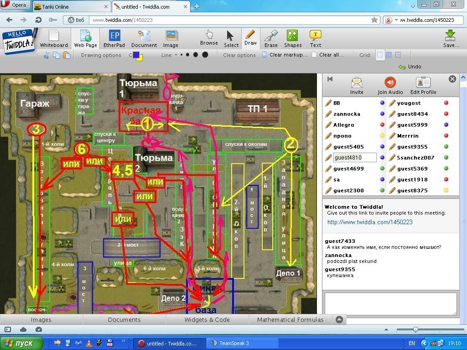Open the Web Page mode
This screenshot has height=350, width=467.
(x=85, y=39)
